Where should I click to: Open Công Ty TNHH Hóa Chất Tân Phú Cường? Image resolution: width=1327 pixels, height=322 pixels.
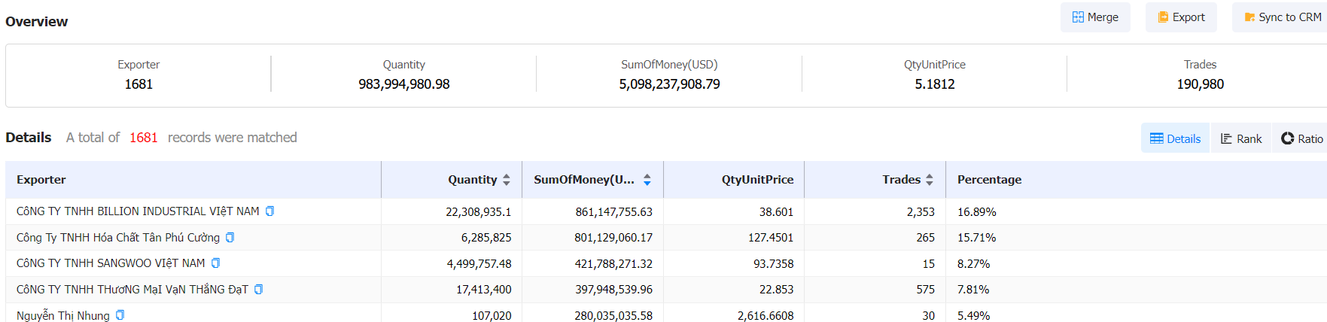(118, 238)
